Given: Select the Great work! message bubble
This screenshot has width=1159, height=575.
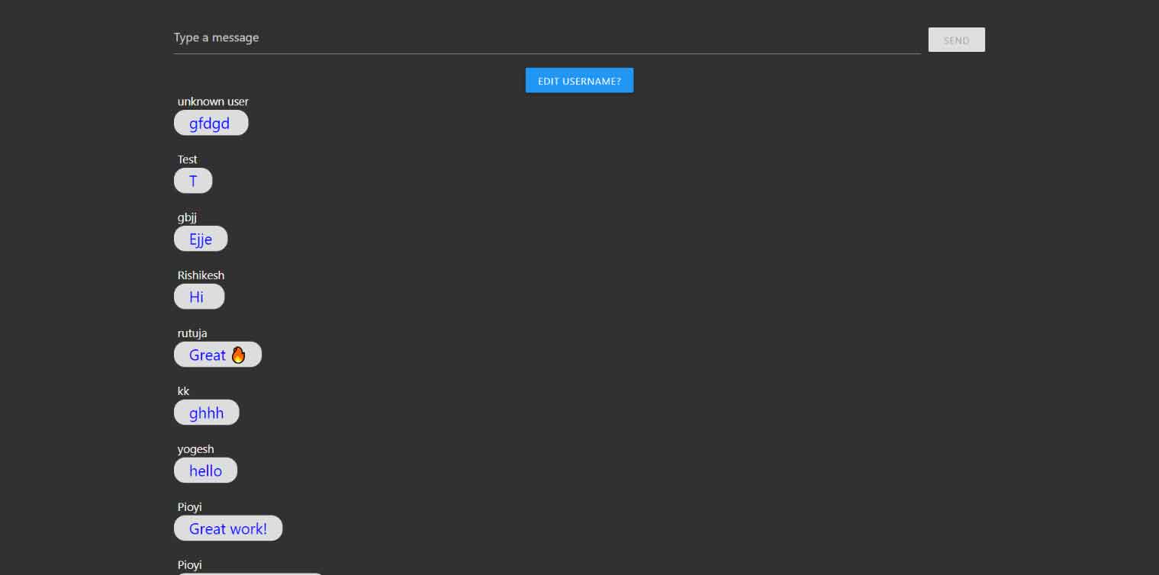Looking at the screenshot, I should pyautogui.click(x=228, y=528).
